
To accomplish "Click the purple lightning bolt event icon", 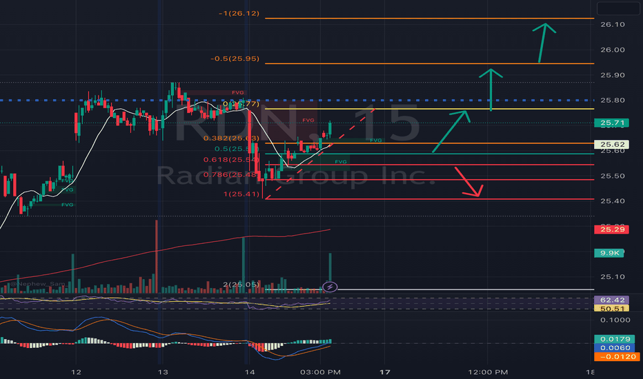I will click(330, 287).
